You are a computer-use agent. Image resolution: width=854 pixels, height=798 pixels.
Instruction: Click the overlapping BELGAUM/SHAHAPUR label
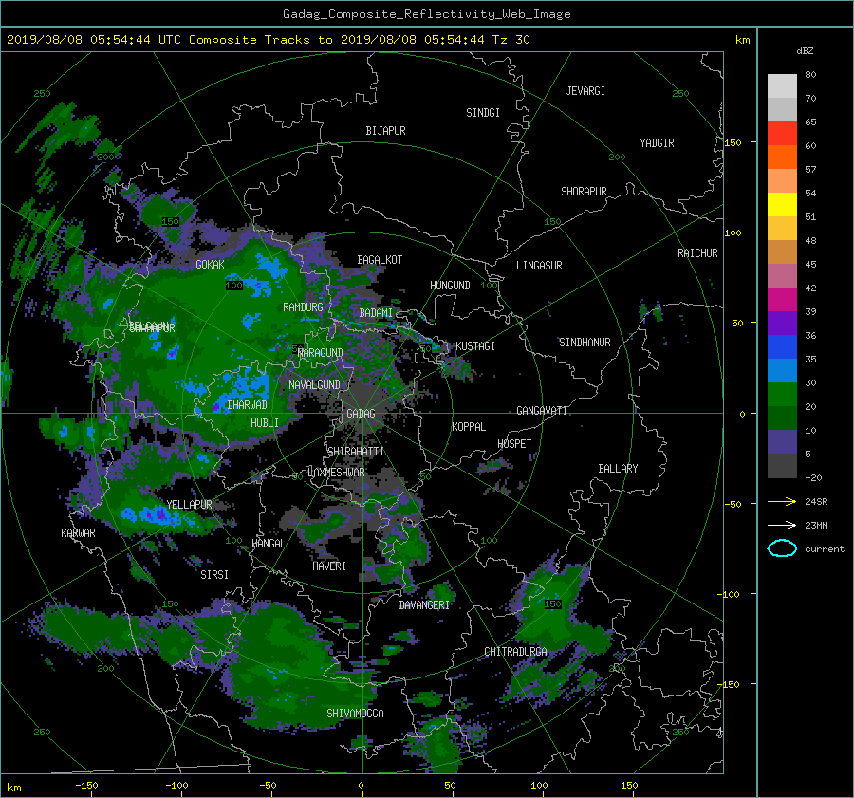tap(152, 327)
